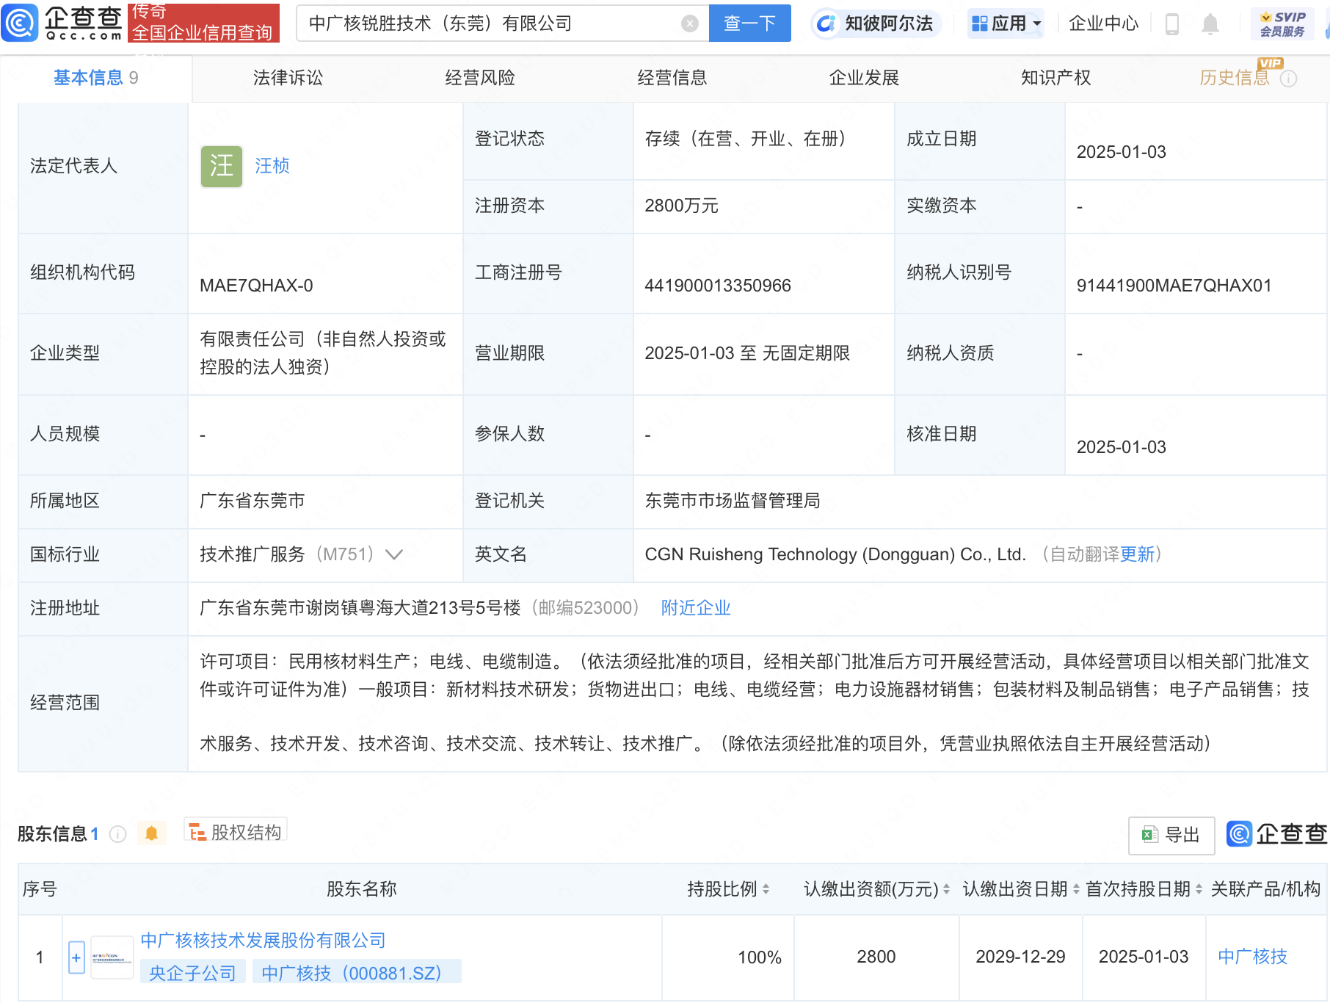Click organization code MAE7QHAX-0
The image size is (1330, 1003).
(x=256, y=286)
